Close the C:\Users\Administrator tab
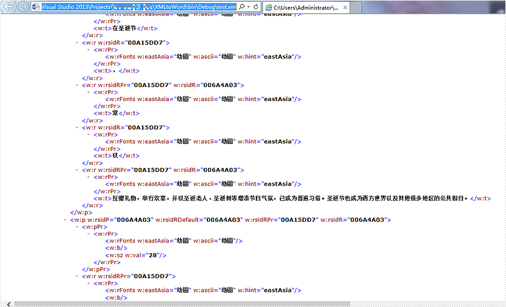The image size is (506, 307). 345,7
